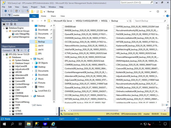Click the properties checkmark icon in Explorer title bar
The width and height of the screenshot is (171, 128).
click(38, 12)
